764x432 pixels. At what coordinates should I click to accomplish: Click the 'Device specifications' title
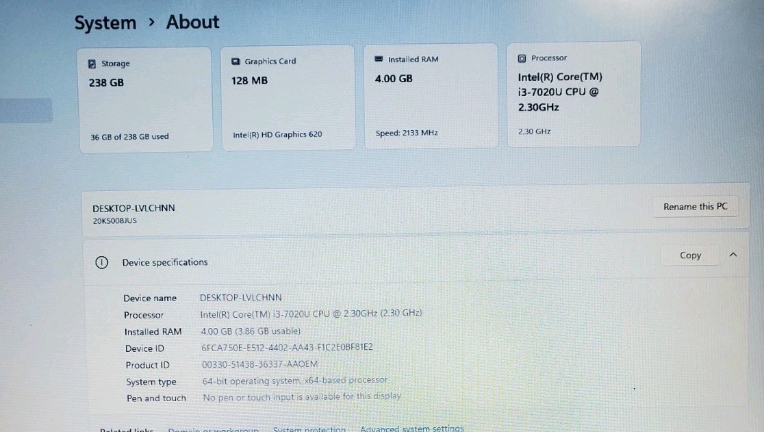click(165, 262)
